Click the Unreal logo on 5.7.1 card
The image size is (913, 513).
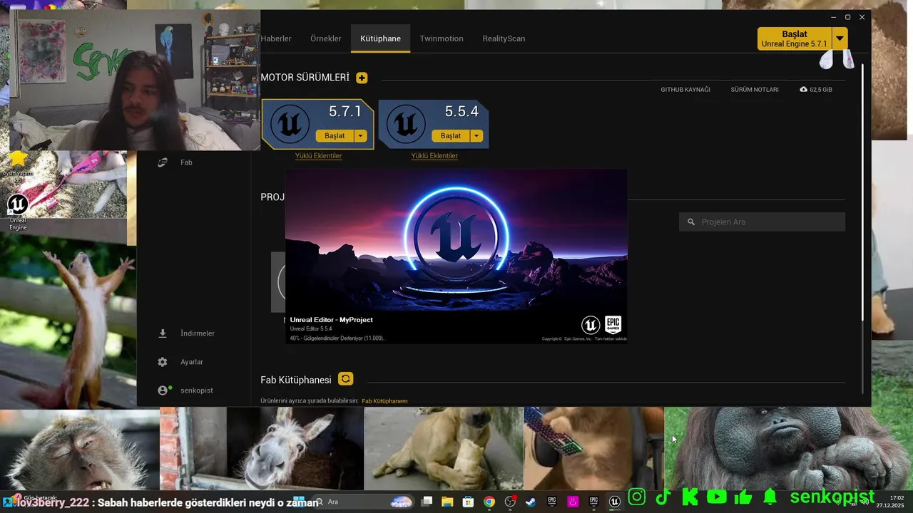click(290, 124)
